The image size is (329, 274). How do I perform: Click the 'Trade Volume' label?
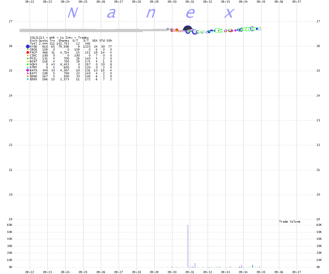pos(290,221)
